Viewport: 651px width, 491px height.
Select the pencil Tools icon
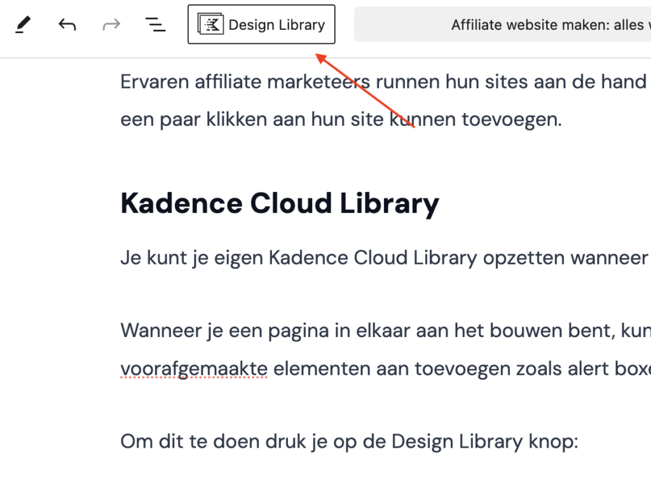[x=23, y=25]
